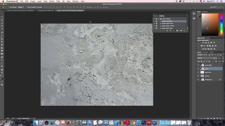The width and height of the screenshot is (225, 126).
Task: Select the Pen tool
Action: point(2,57)
